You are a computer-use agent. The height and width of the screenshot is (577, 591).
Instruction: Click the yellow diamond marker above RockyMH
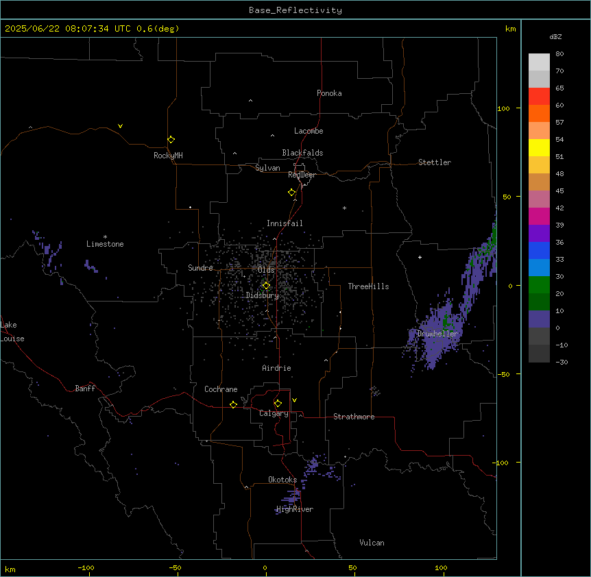tap(171, 140)
